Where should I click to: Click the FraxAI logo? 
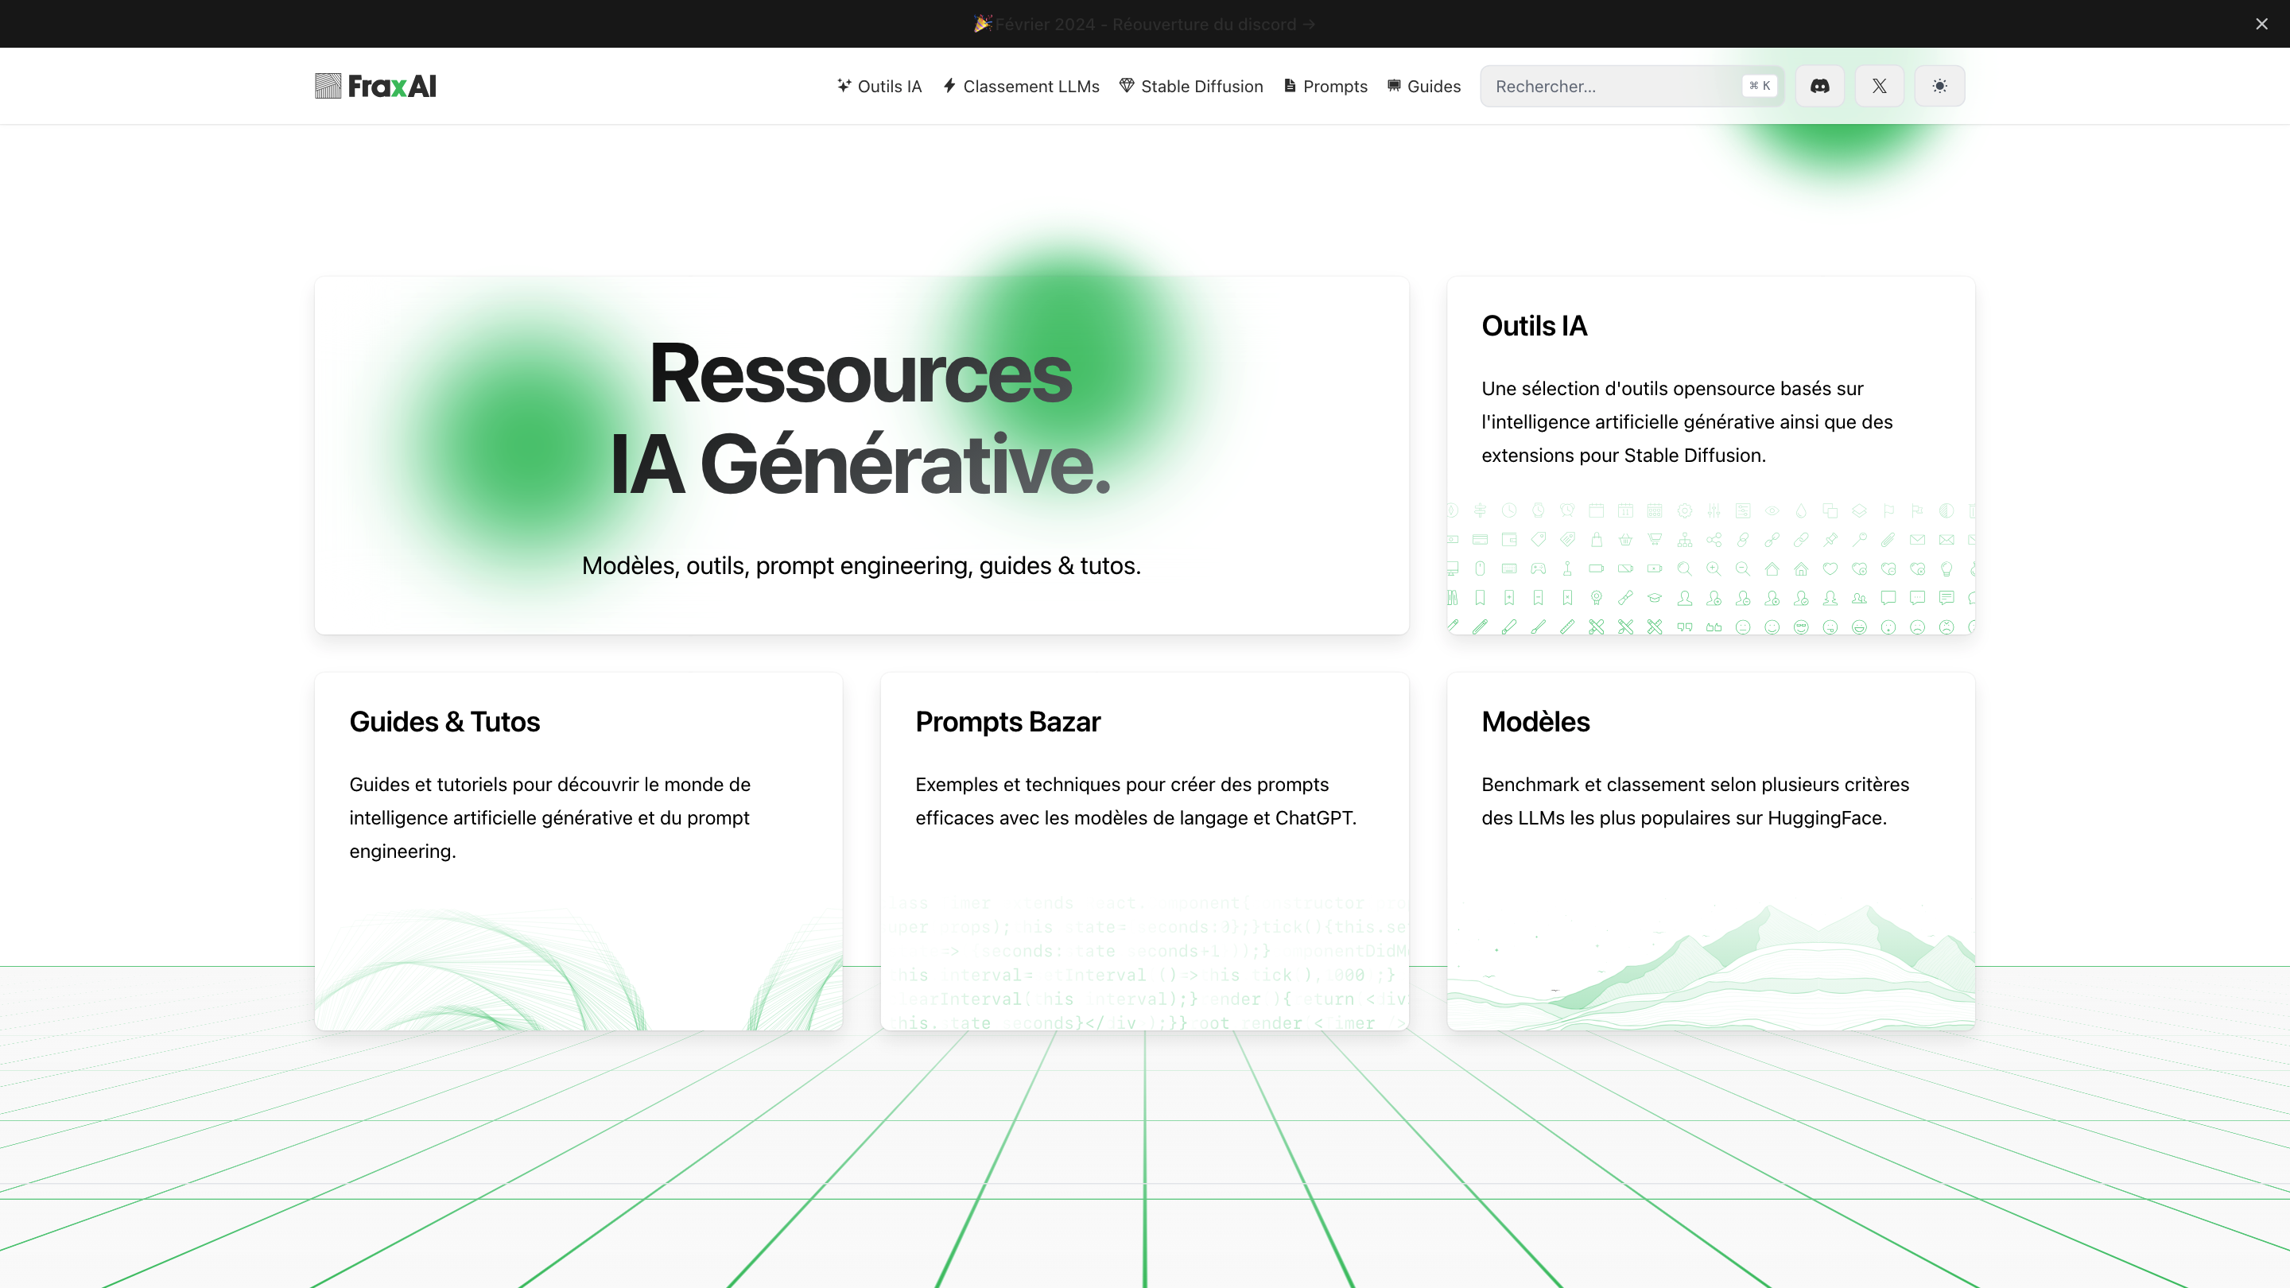tap(375, 86)
